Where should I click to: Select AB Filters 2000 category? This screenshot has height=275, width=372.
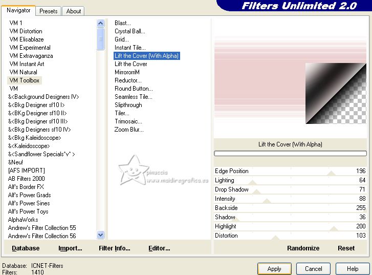[x=26, y=179]
